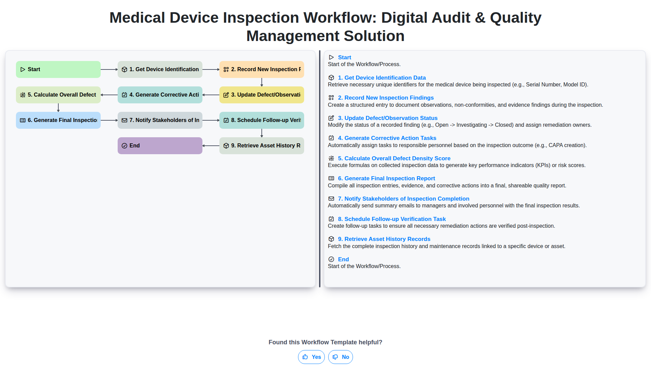Click the edit pencil icon beside Update Defect/Observation Status
Viewport: 651px width, 366px height.
pos(331,118)
